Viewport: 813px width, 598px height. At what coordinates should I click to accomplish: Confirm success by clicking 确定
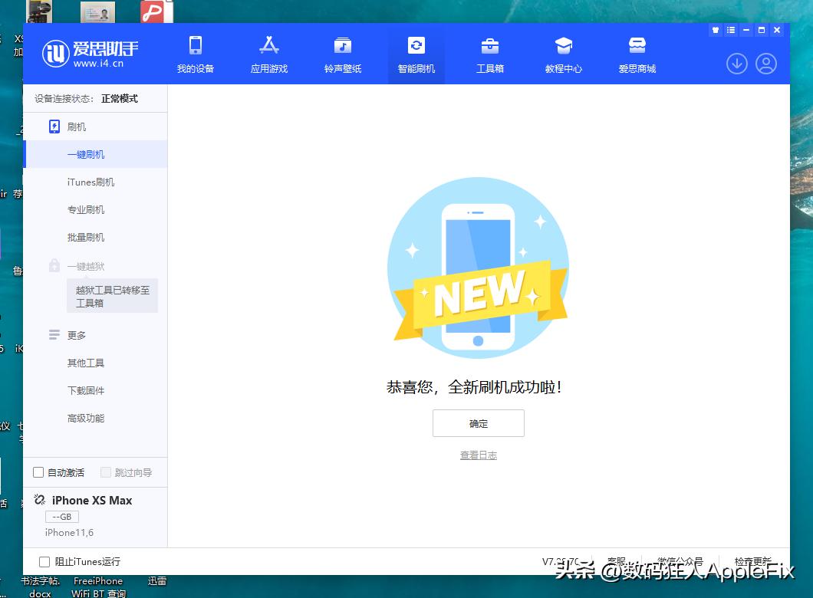[x=478, y=422]
